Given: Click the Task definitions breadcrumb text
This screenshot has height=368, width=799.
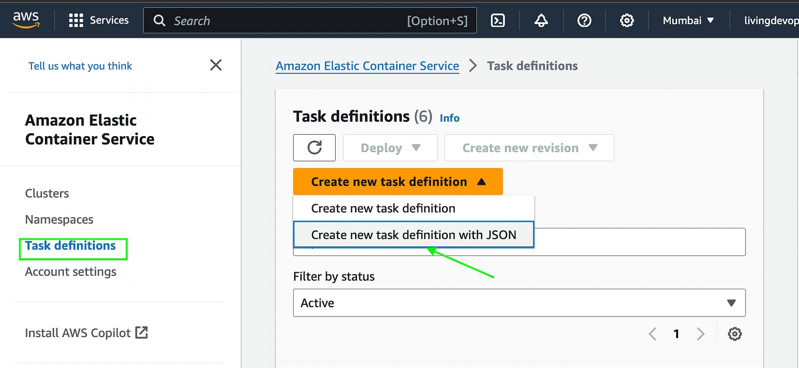Looking at the screenshot, I should click(532, 66).
